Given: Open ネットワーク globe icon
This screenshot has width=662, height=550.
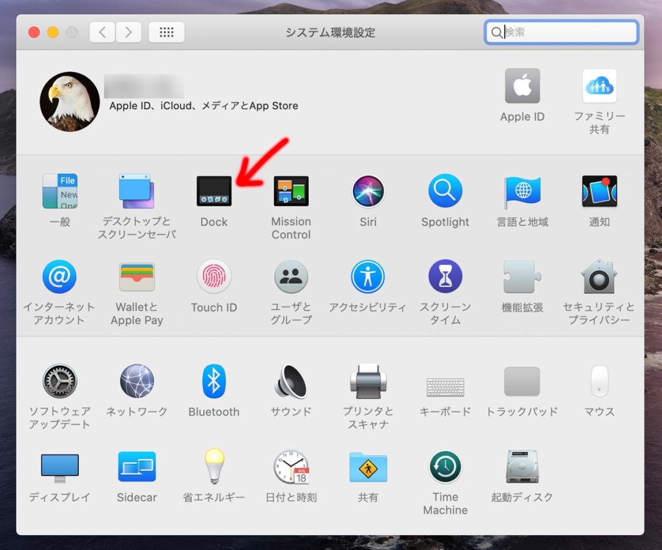Looking at the screenshot, I should point(137,381).
